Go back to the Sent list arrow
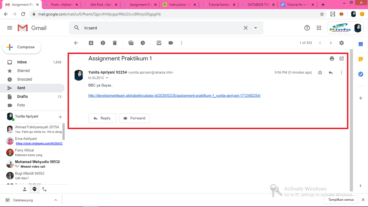 [76, 43]
